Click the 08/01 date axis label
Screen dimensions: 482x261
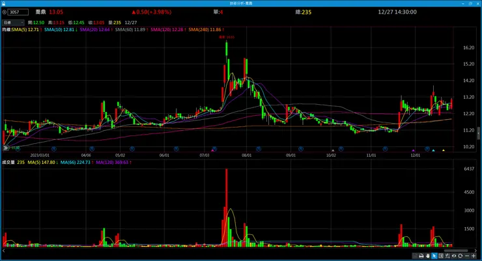pos(246,156)
